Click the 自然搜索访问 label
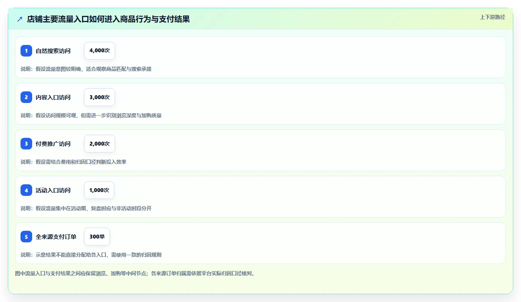 (x=53, y=51)
